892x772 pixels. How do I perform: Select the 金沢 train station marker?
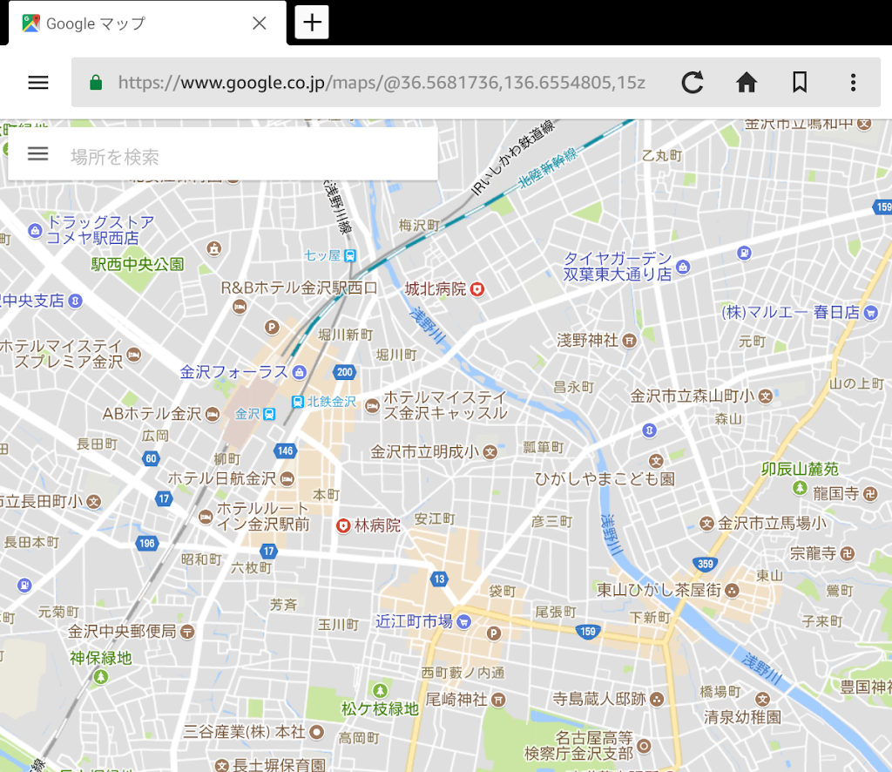click(x=268, y=412)
